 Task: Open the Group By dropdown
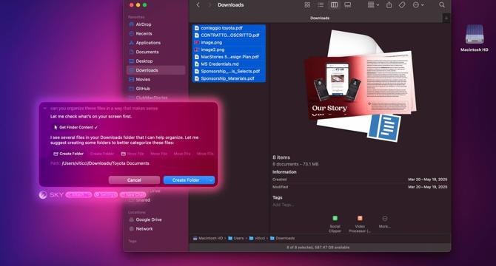pos(373,4)
